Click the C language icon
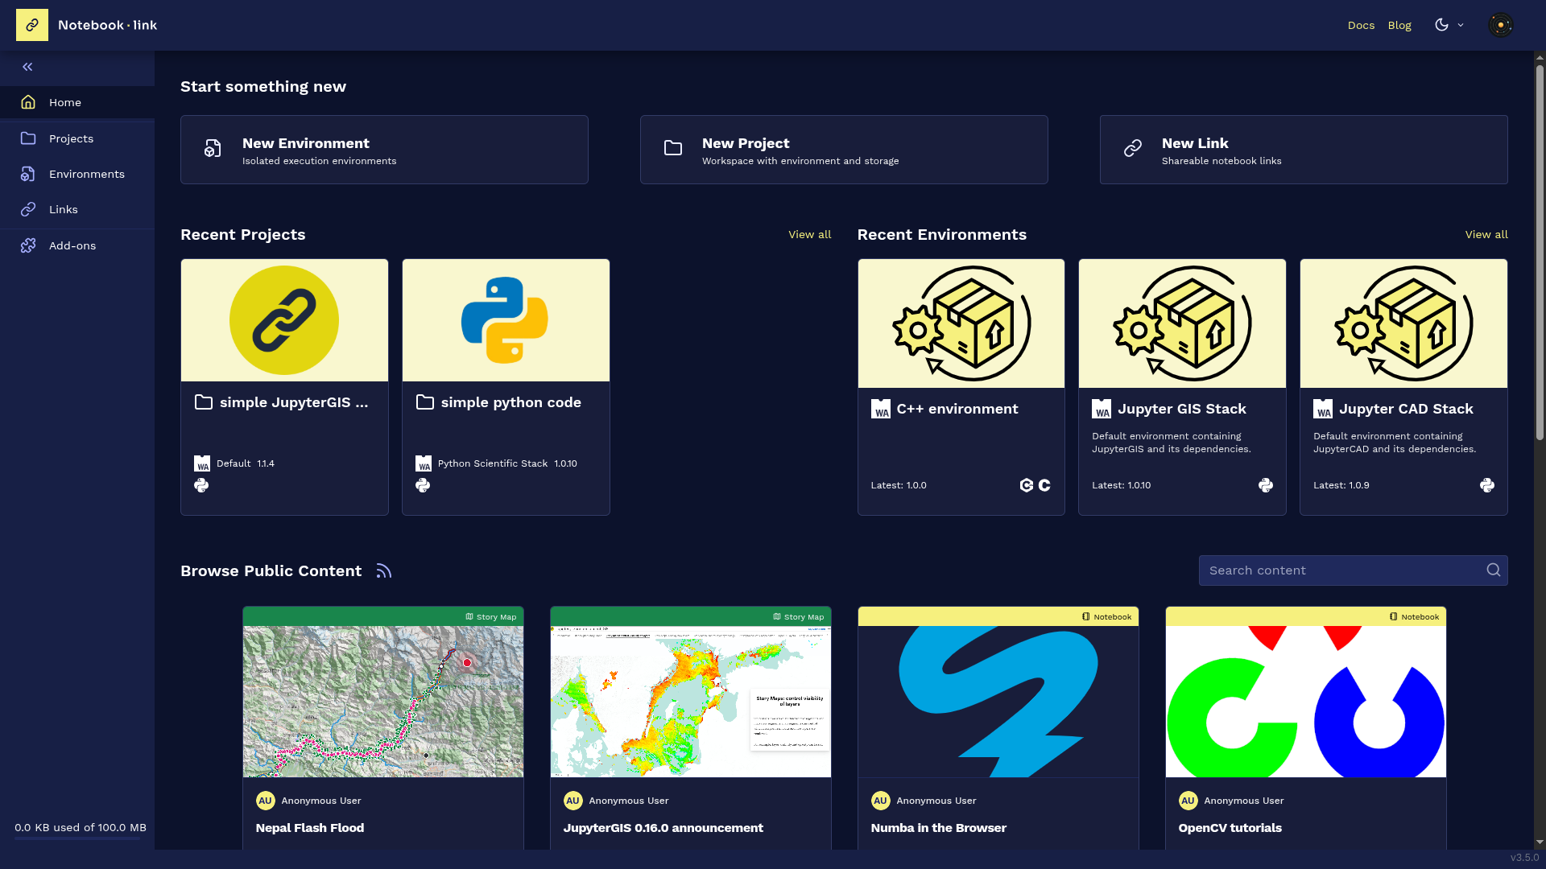Viewport: 1546px width, 869px height. click(x=1044, y=485)
